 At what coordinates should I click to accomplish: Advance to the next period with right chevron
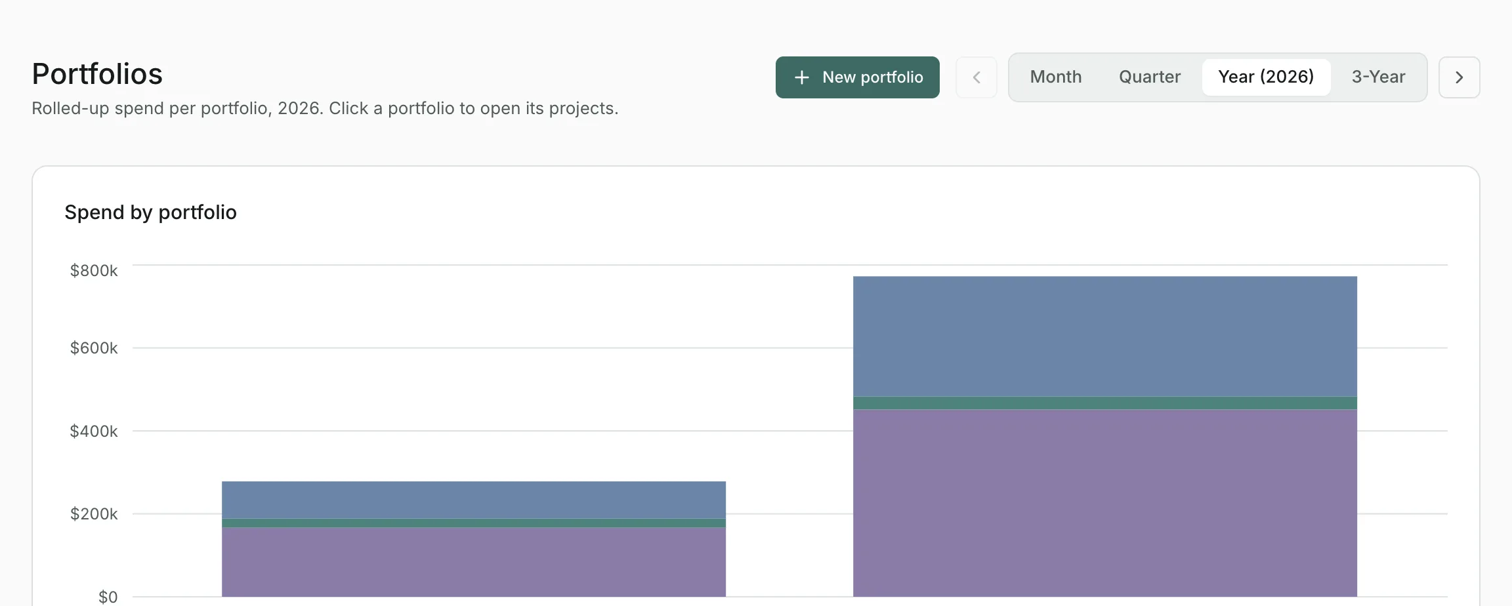(1459, 77)
